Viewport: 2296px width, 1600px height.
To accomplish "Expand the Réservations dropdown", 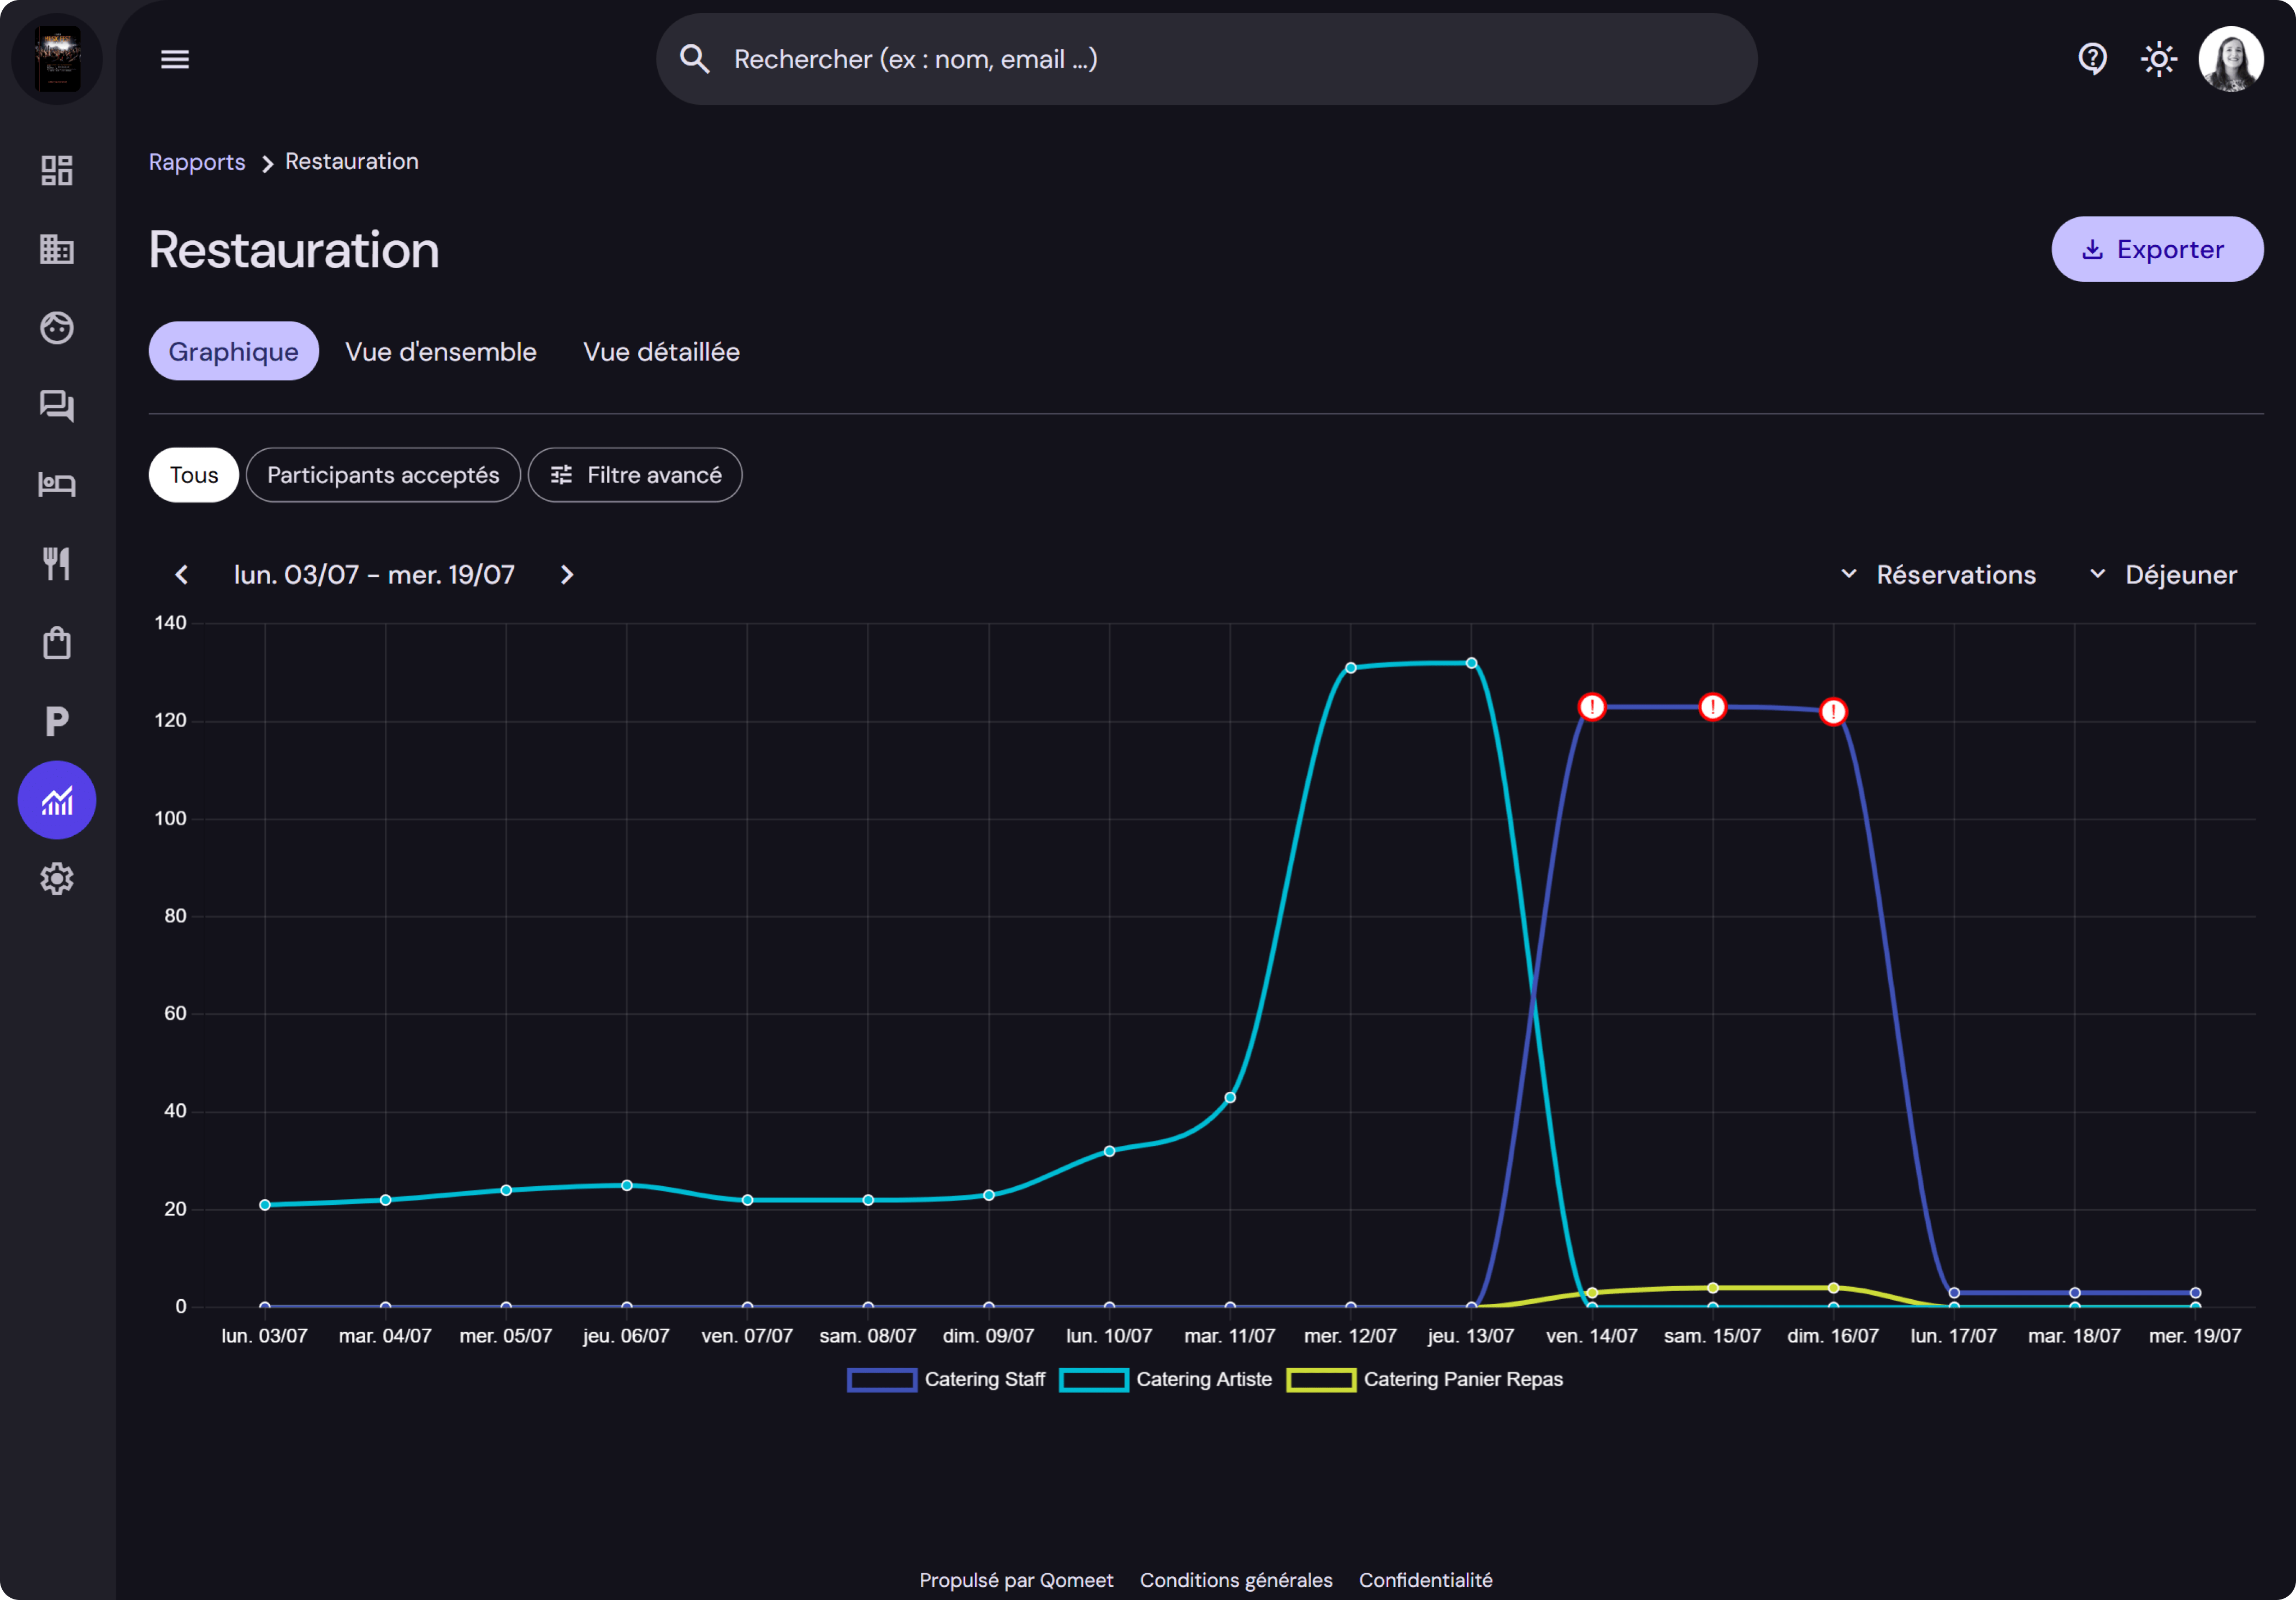I will point(1938,575).
